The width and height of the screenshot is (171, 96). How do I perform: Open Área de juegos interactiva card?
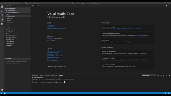pos(127,66)
